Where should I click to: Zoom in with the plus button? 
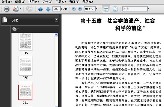[80, 9]
